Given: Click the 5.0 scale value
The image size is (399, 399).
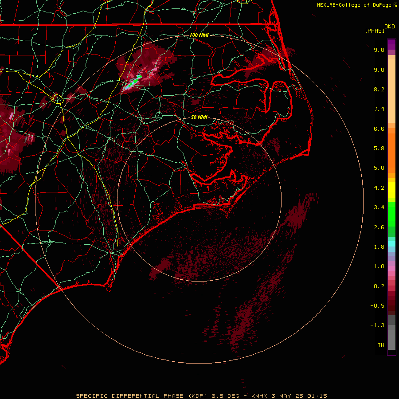Looking at the screenshot, I should coord(379,168).
